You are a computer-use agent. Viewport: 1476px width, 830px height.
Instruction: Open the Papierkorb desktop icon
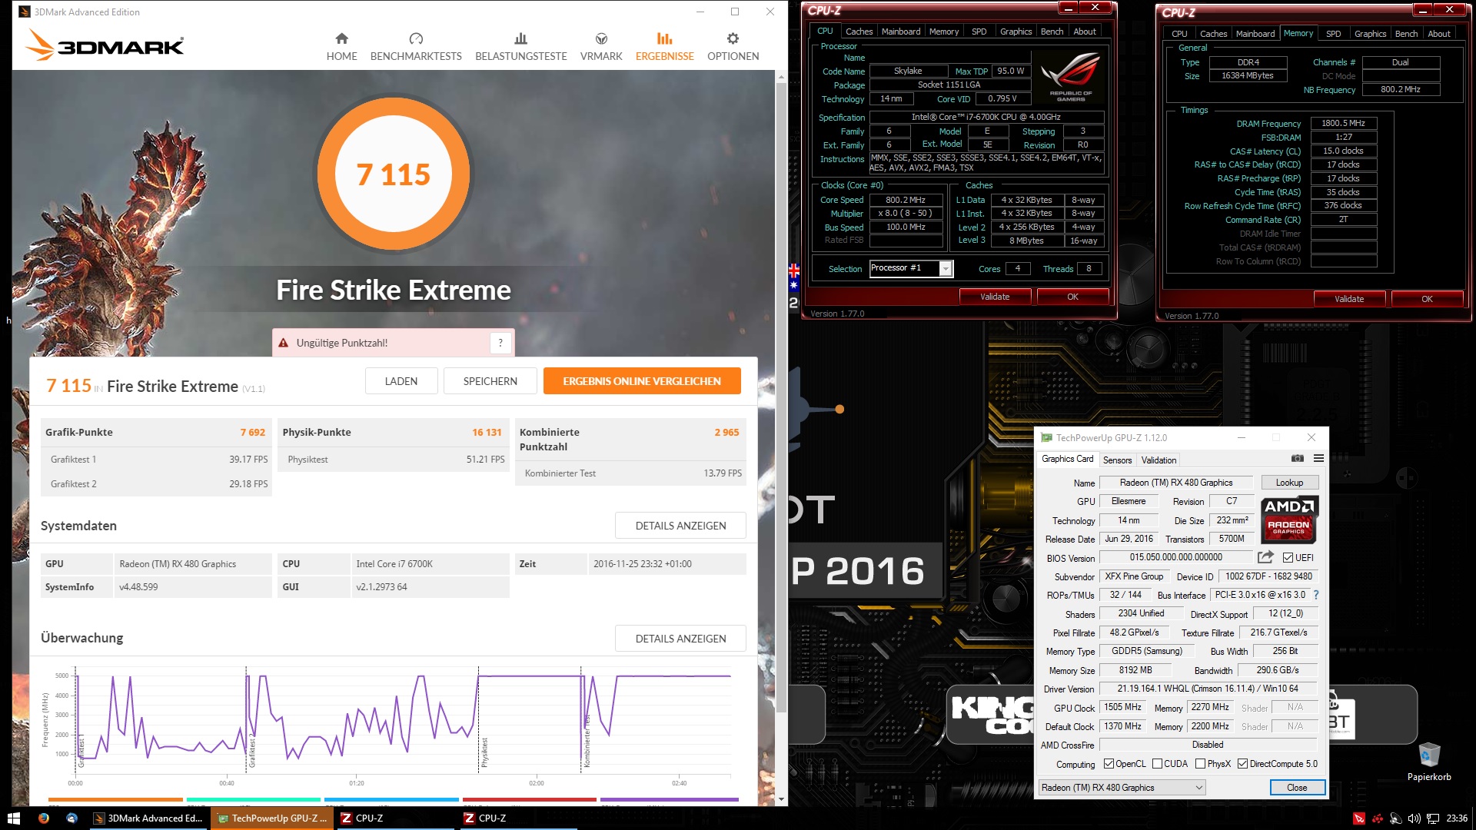click(x=1429, y=762)
